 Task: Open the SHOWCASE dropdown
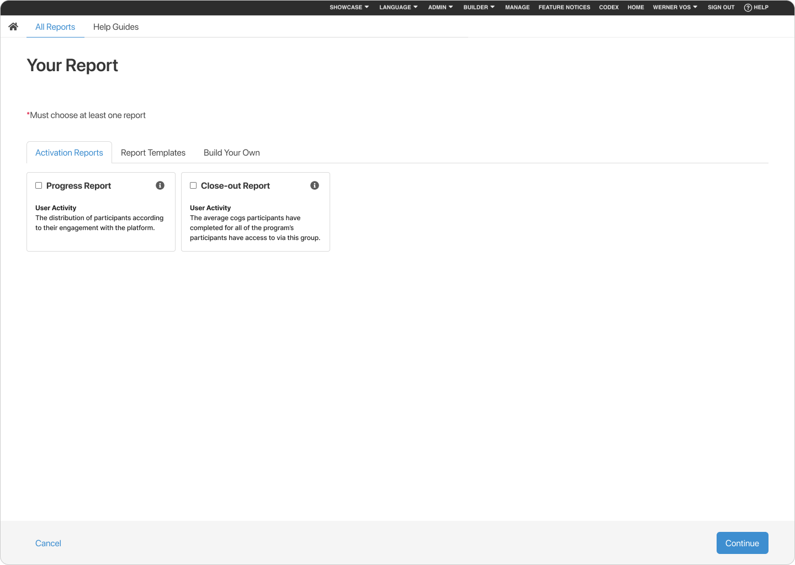point(348,7)
